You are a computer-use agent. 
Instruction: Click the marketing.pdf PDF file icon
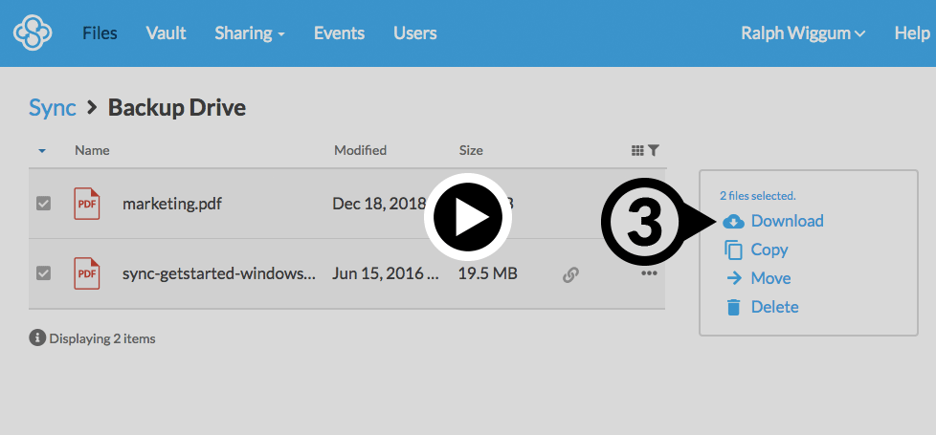coord(87,204)
